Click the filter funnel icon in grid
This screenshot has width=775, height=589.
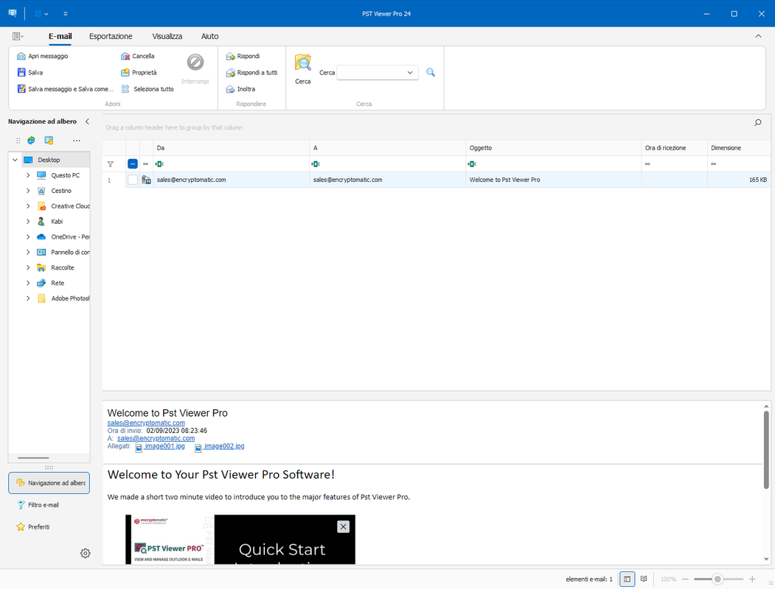(x=110, y=164)
